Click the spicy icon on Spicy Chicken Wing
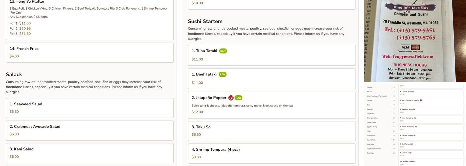The image size is (466, 166). pyautogui.click(x=421, y=100)
